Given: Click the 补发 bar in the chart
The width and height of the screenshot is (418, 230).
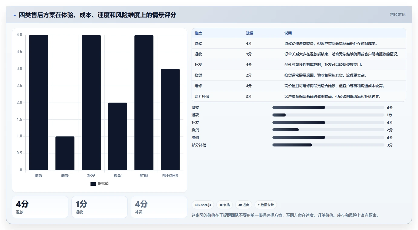Looking at the screenshot, I should 91,103.
